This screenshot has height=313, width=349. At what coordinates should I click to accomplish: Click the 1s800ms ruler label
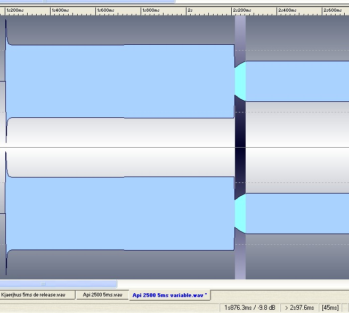[151, 10]
